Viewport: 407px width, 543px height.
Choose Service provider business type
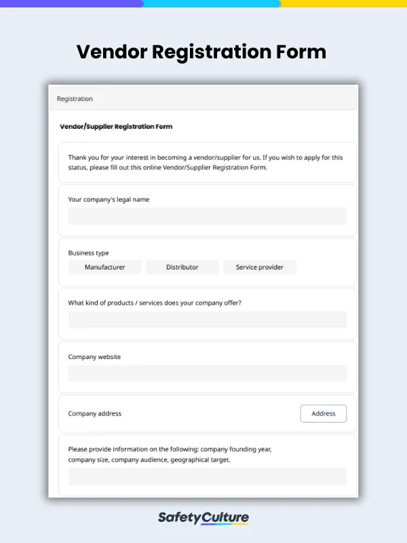tap(260, 267)
